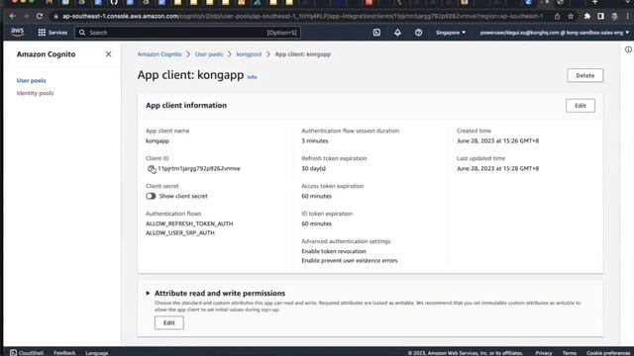Click ALLOW_REFRESH_TOKEN_AUTH text
The height and width of the screenshot is (356, 634).
(x=189, y=223)
